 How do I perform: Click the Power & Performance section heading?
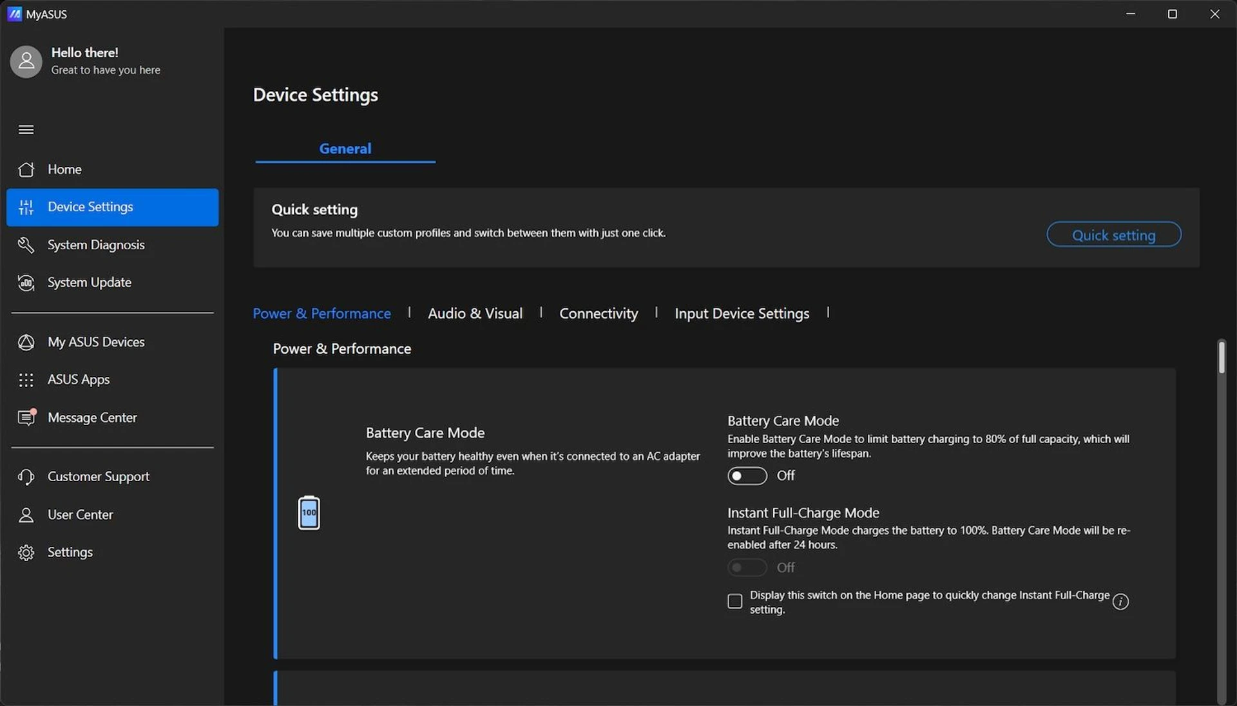click(341, 348)
